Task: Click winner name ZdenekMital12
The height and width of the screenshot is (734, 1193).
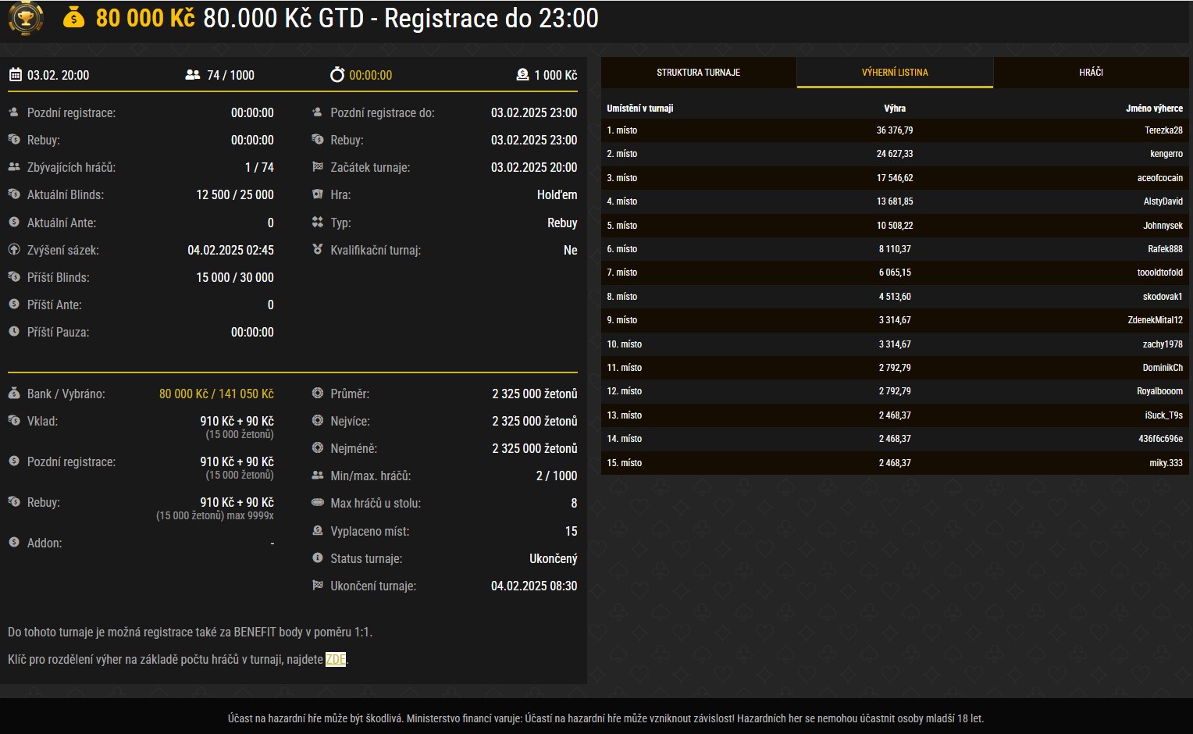Action: click(1156, 320)
